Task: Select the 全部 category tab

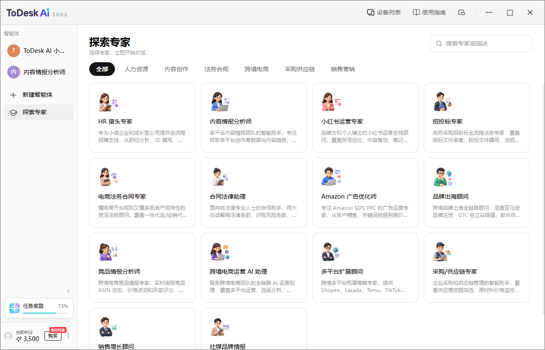Action: tap(102, 69)
